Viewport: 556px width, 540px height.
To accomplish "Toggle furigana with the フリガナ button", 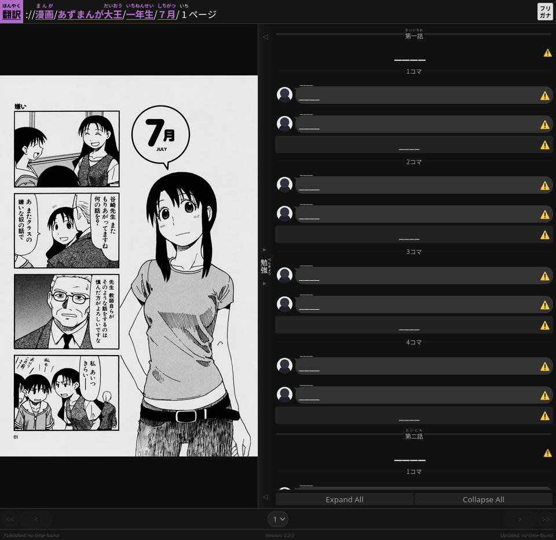I will [x=545, y=11].
